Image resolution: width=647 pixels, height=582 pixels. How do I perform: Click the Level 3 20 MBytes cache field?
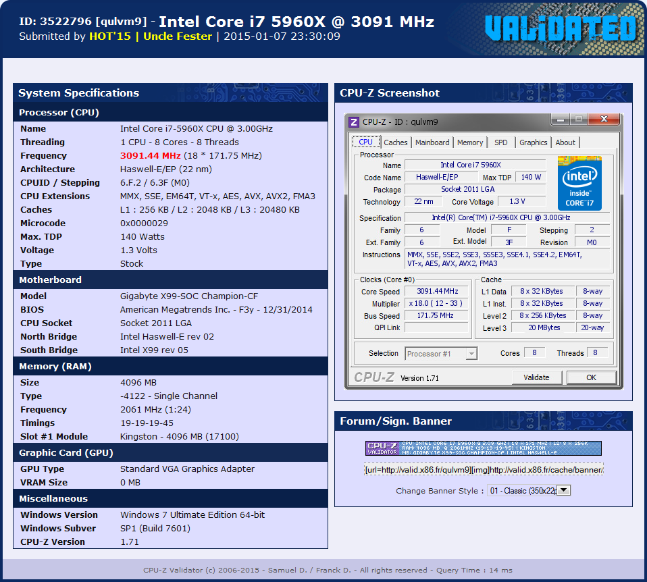542,327
